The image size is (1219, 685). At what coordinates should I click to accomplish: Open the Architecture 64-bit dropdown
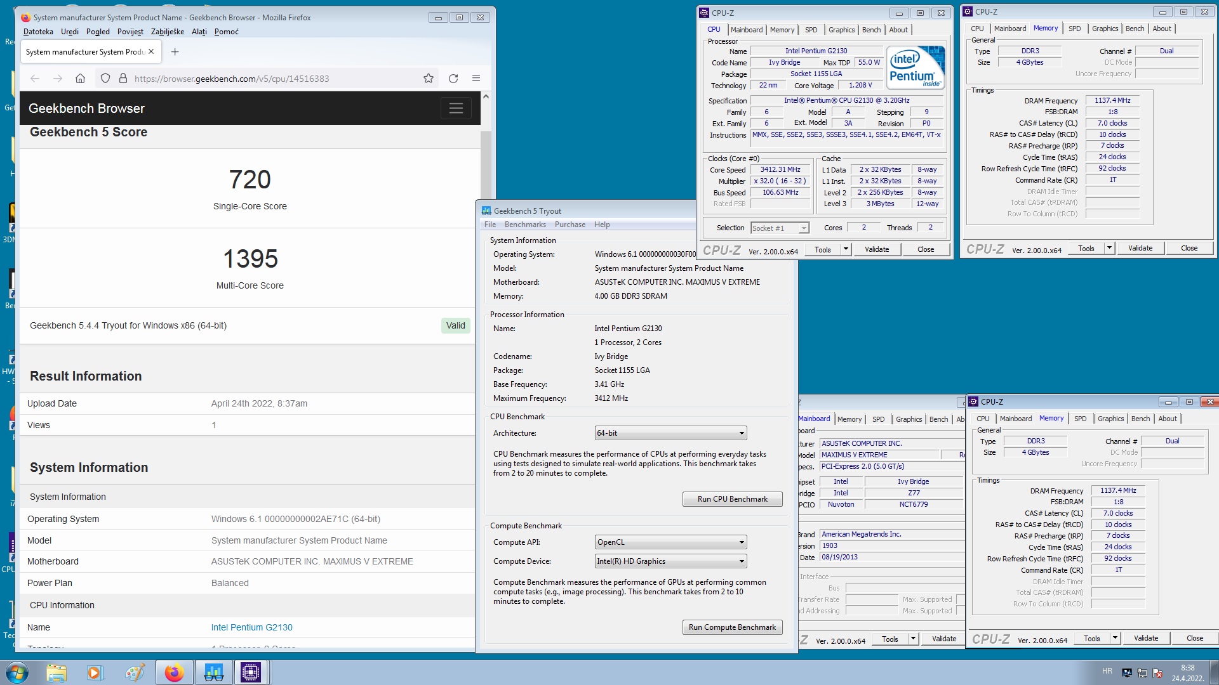(670, 433)
